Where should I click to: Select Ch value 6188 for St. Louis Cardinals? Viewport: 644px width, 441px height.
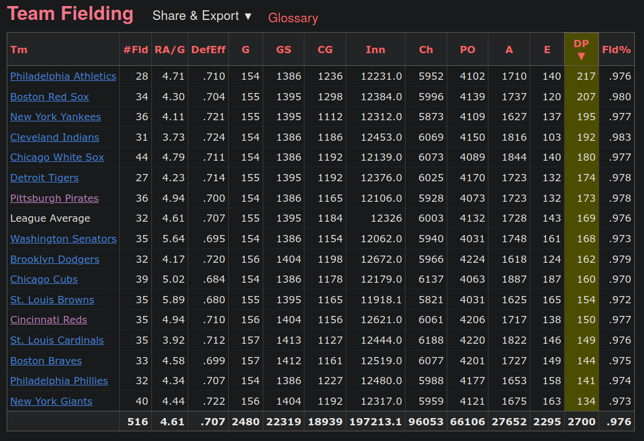point(431,340)
